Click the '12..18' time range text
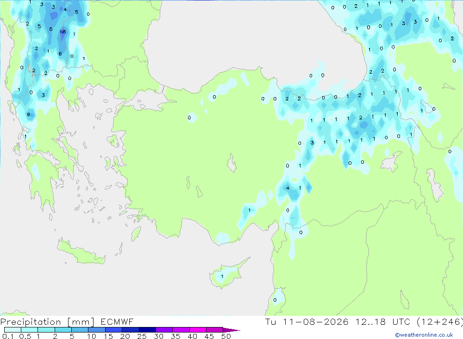Screen dimensions: 463x339 point(370,321)
